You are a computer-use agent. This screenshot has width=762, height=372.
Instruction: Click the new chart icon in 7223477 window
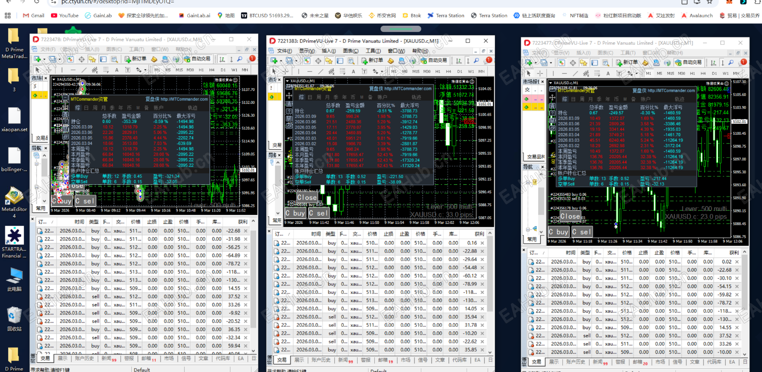click(529, 62)
